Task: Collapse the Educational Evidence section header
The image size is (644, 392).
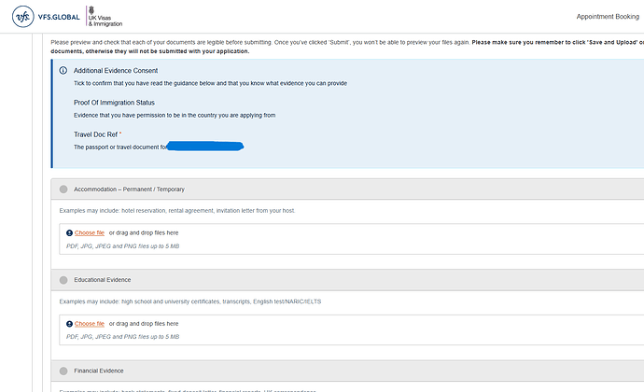Action: [103, 279]
